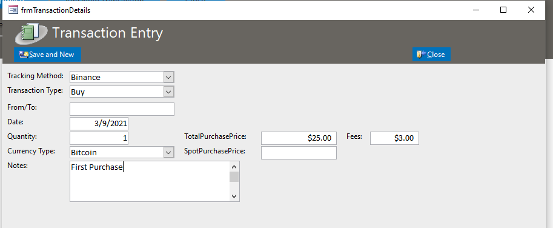Click the Close button in form header
Image resolution: width=553 pixels, height=228 pixels.
tap(431, 55)
